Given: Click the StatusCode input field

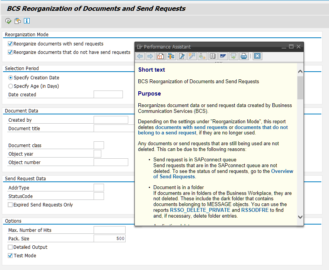Looking at the screenshot, I should pos(99,196).
